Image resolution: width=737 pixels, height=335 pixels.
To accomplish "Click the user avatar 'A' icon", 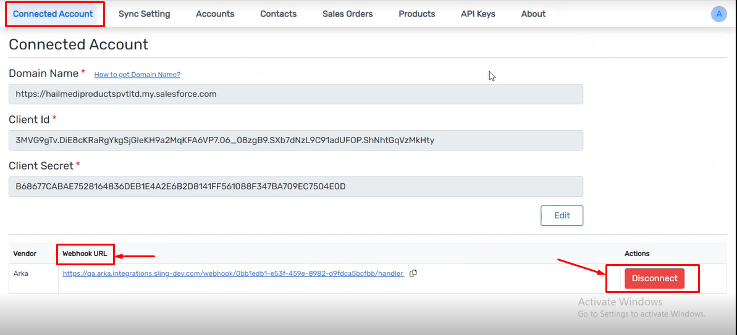I will tap(718, 14).
